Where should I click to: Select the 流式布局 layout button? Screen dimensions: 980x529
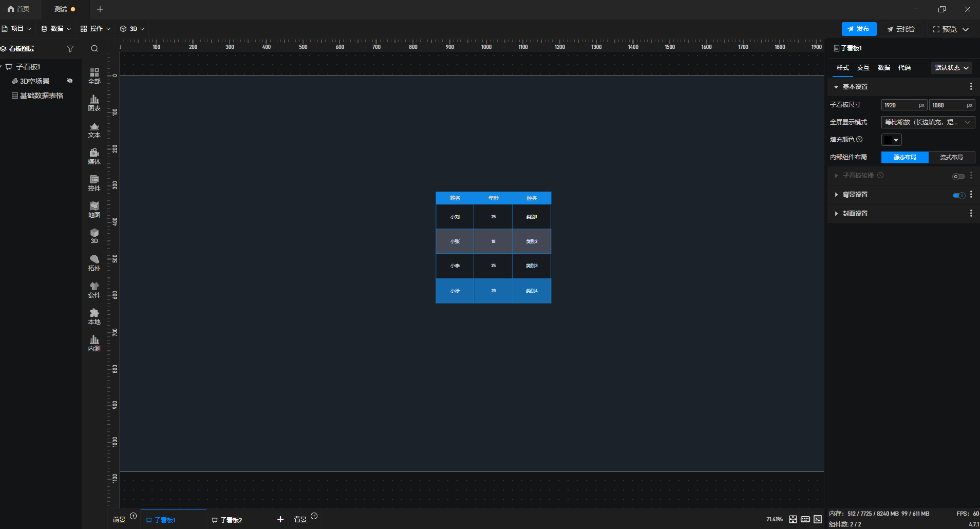tap(951, 157)
